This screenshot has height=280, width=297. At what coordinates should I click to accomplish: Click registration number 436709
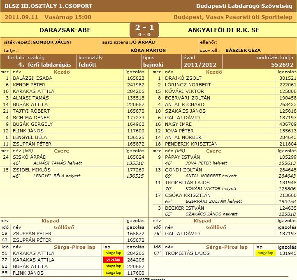[x=288, y=124]
